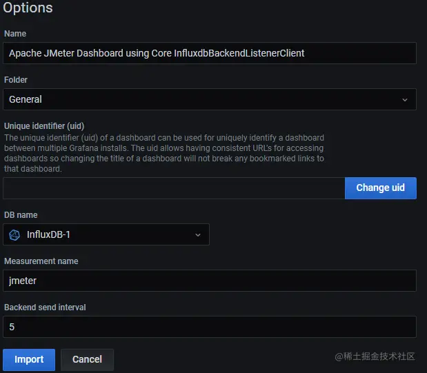Click the unique identifier input field
The width and height of the screenshot is (427, 373).
[174, 188]
